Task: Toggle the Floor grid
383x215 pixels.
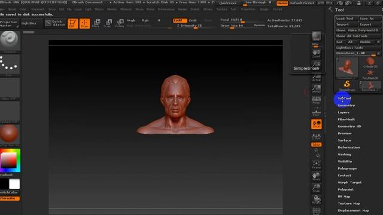Action: coord(317,112)
